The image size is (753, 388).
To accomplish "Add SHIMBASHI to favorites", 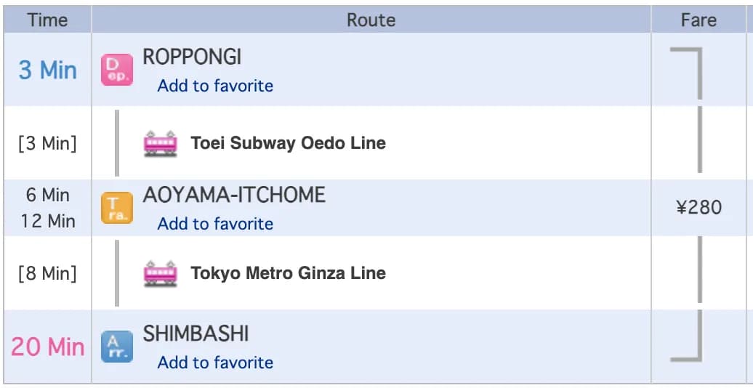I will [x=215, y=362].
